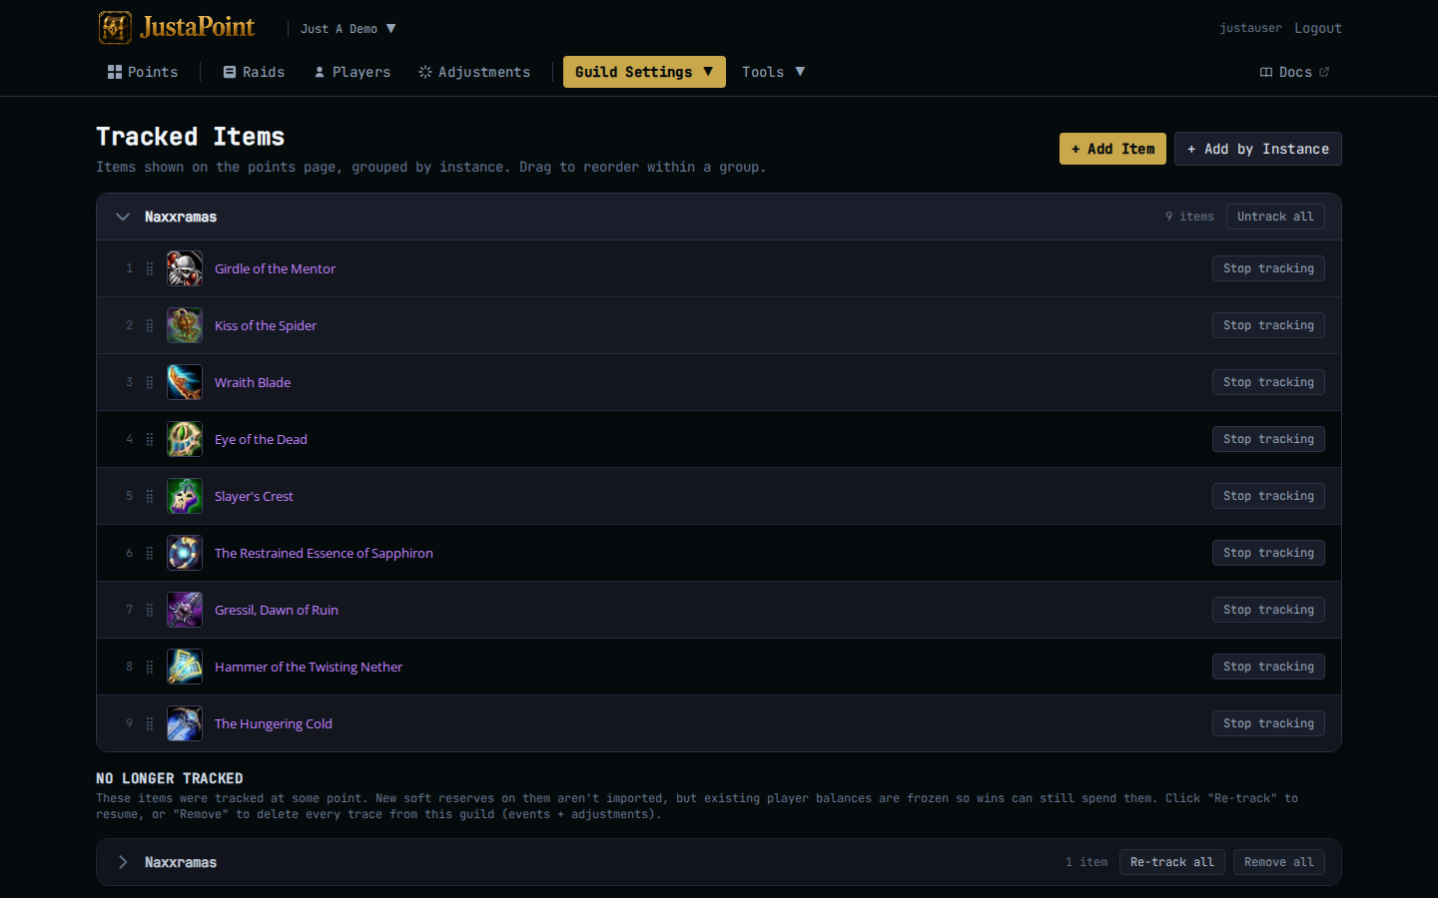Stop tracking Girdle of the Mentor
This screenshot has width=1438, height=898.
tap(1268, 268)
